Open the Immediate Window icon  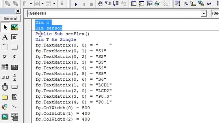tap(141, 3)
